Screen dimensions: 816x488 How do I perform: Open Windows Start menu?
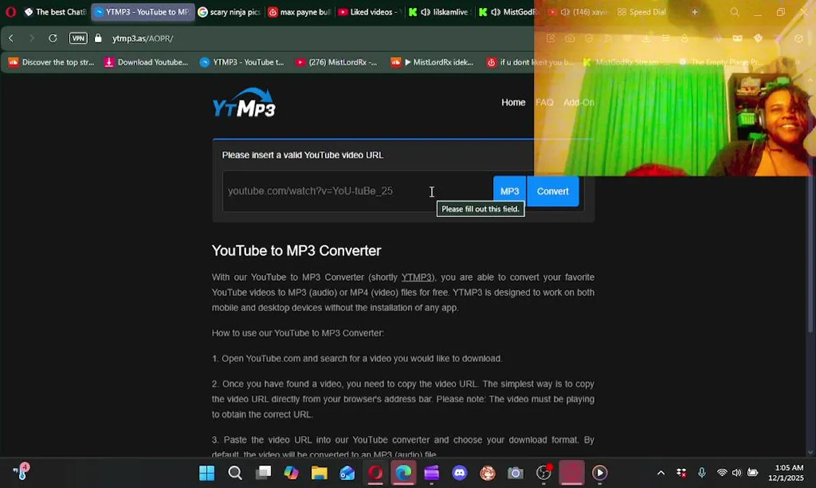pos(207,472)
